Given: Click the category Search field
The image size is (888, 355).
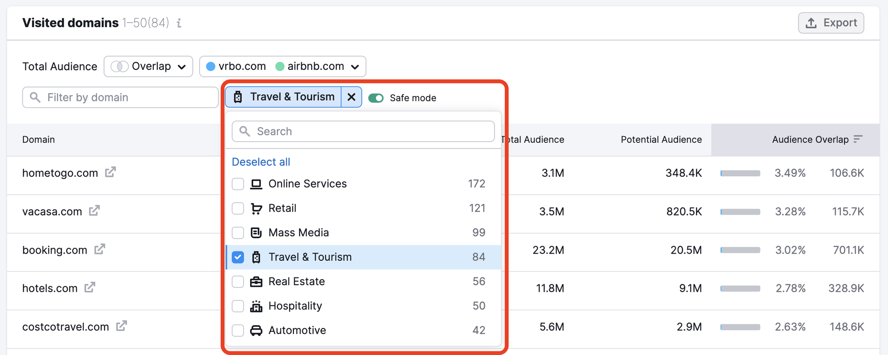Looking at the screenshot, I should (363, 131).
